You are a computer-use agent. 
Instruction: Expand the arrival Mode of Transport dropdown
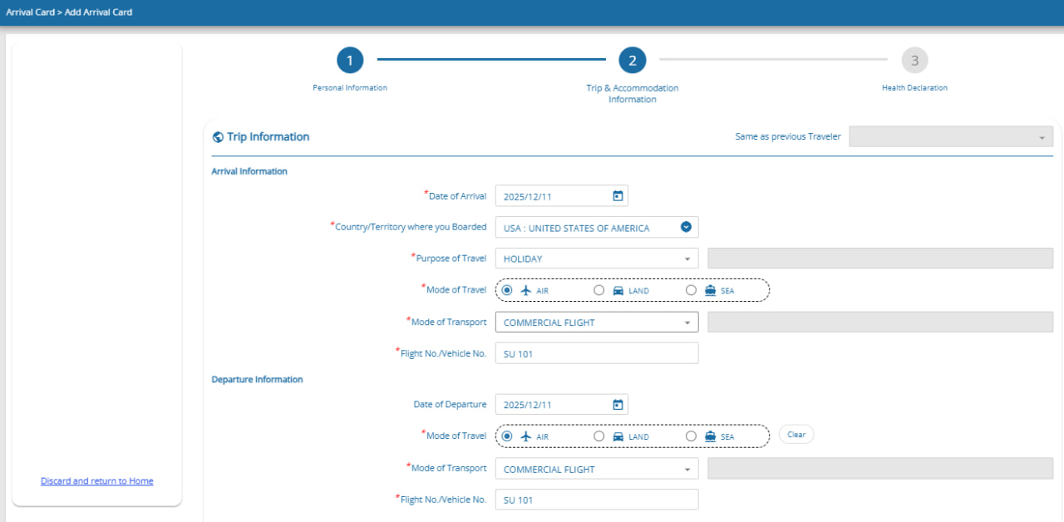687,323
